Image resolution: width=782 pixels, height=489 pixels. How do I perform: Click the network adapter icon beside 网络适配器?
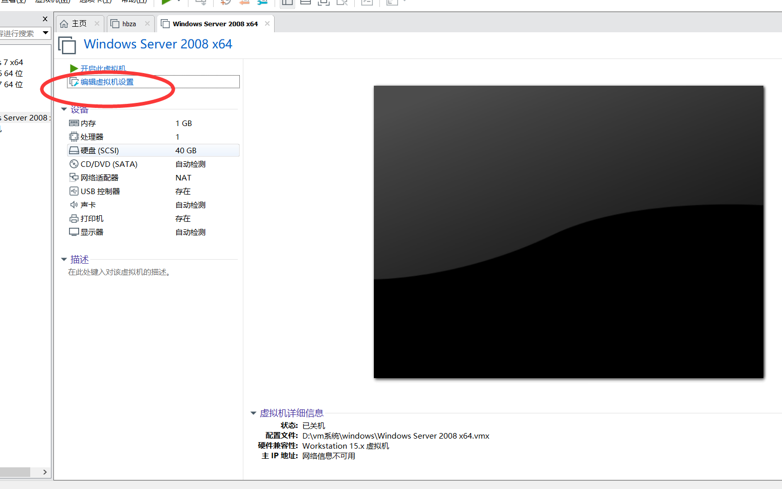[x=74, y=177]
